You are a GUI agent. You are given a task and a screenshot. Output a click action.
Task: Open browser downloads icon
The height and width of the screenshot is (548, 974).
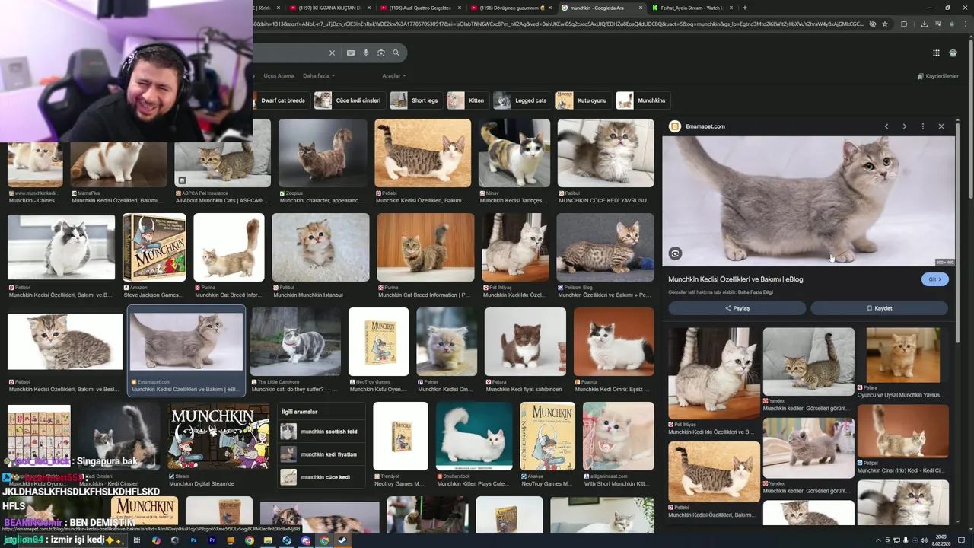click(924, 24)
